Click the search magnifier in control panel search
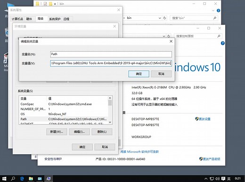This screenshot has width=245, height=182. [x=219, y=36]
